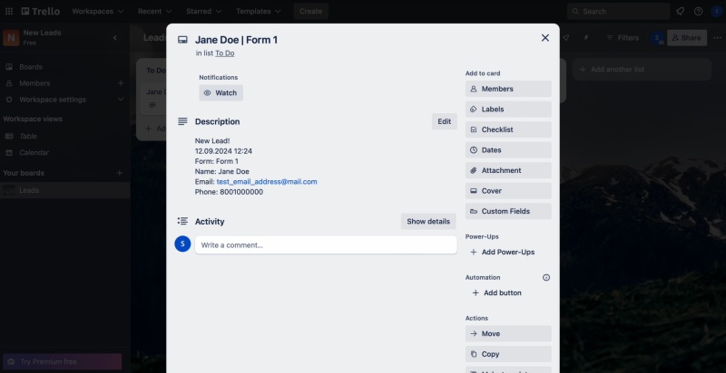Open Members option in Add to card
The width and height of the screenshot is (726, 373).
[x=508, y=89]
